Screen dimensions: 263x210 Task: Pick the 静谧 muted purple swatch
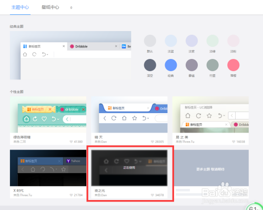tap(191, 65)
